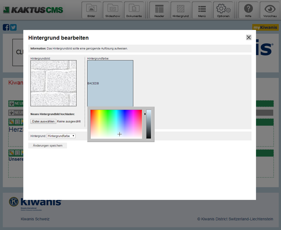Click the Facebook icon
The height and width of the screenshot is (230, 281).
[6, 27]
